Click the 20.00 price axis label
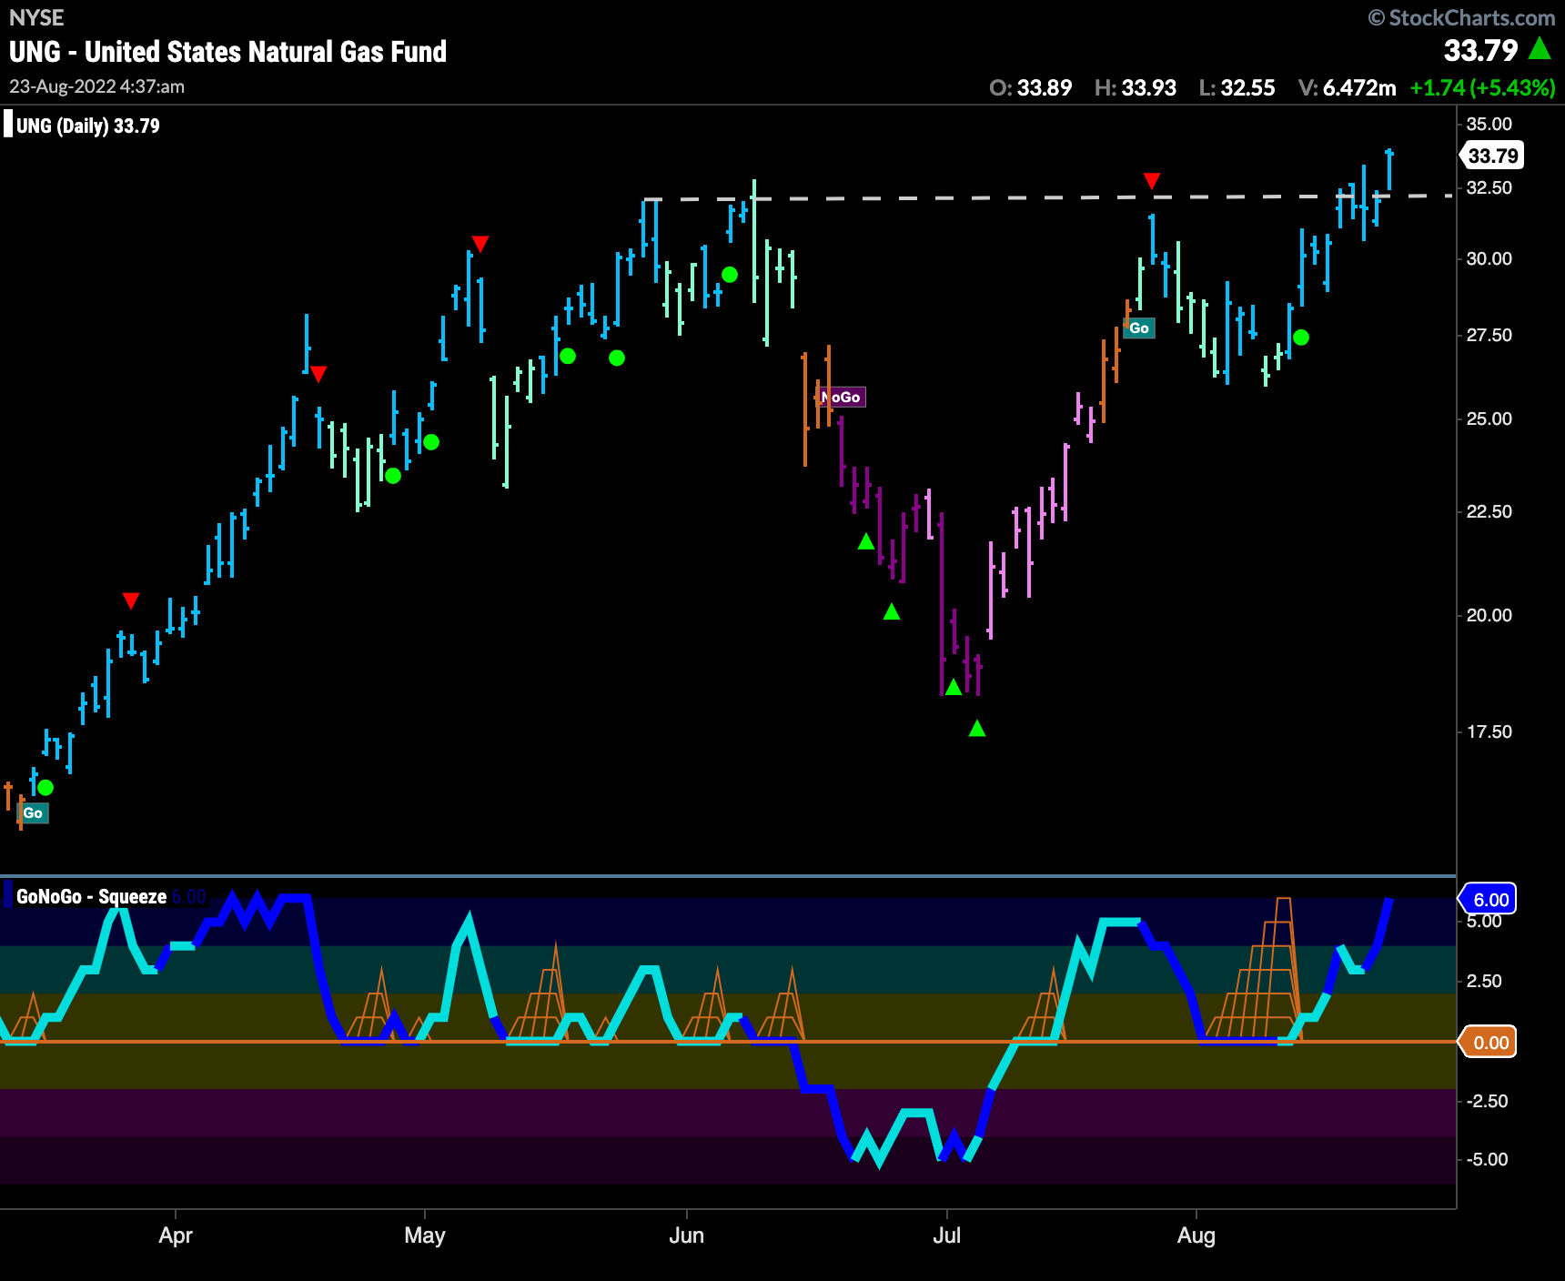1565x1281 pixels. tap(1489, 615)
